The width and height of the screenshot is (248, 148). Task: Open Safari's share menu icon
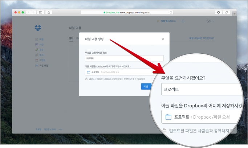click(x=49, y=12)
